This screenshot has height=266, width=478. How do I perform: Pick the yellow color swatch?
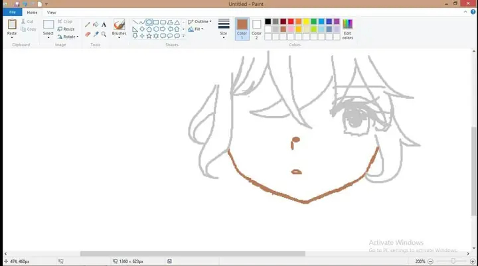306,21
